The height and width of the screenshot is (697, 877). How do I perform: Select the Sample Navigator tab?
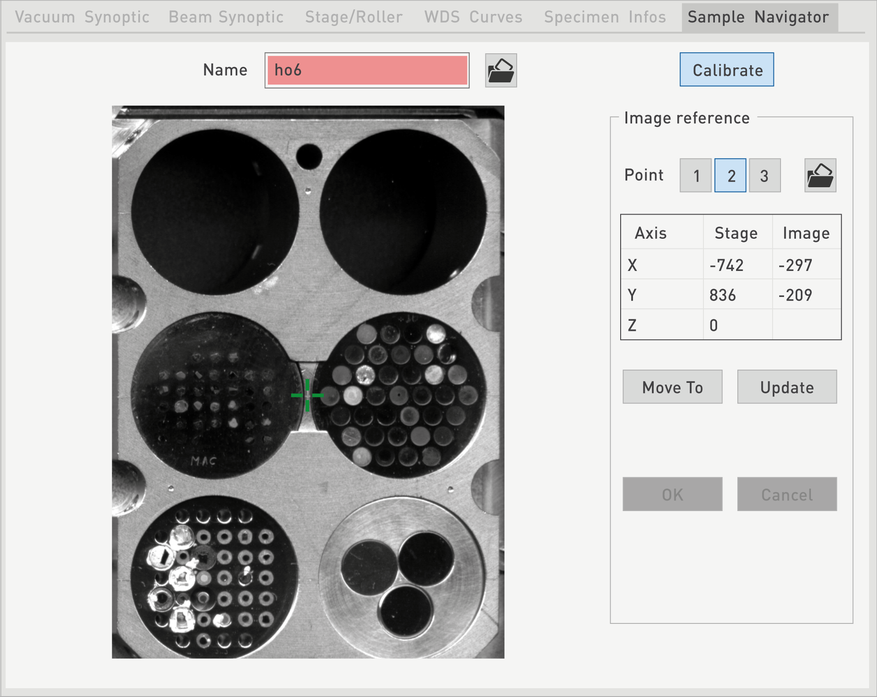[758, 17]
